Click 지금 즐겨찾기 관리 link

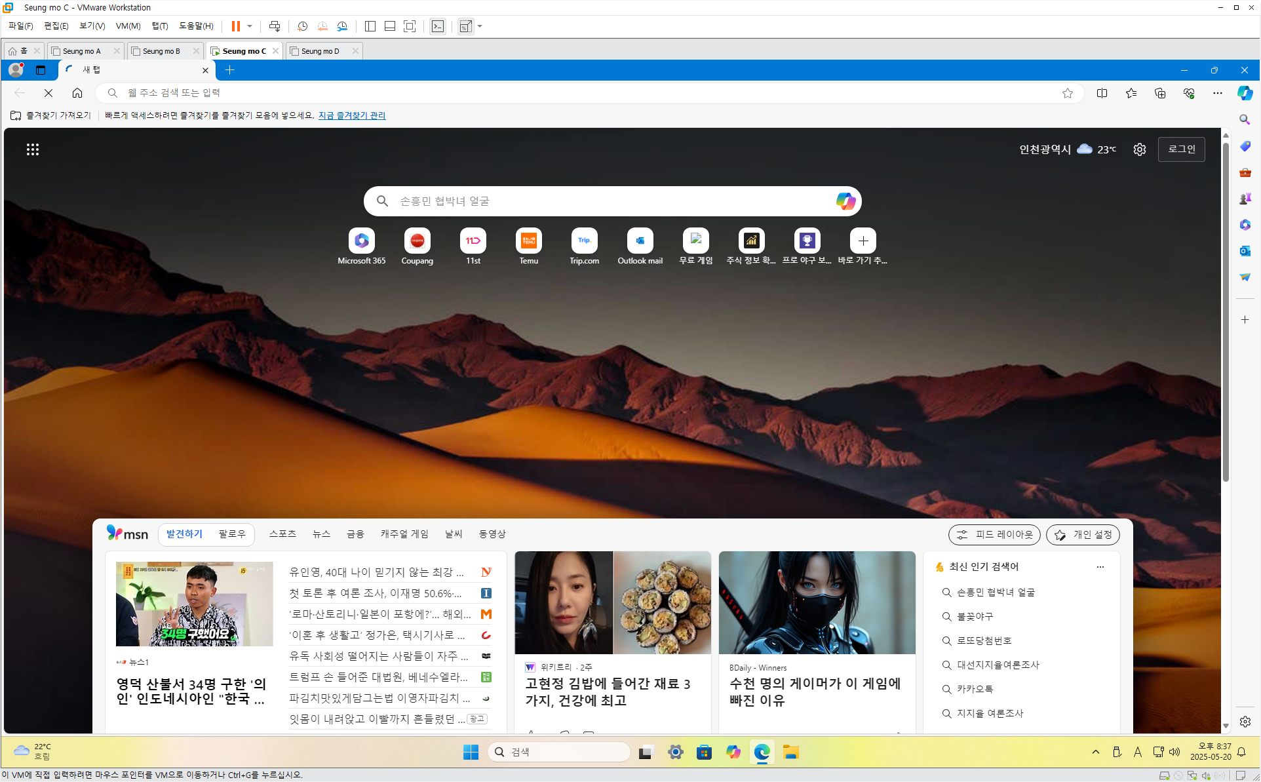[x=352, y=115]
